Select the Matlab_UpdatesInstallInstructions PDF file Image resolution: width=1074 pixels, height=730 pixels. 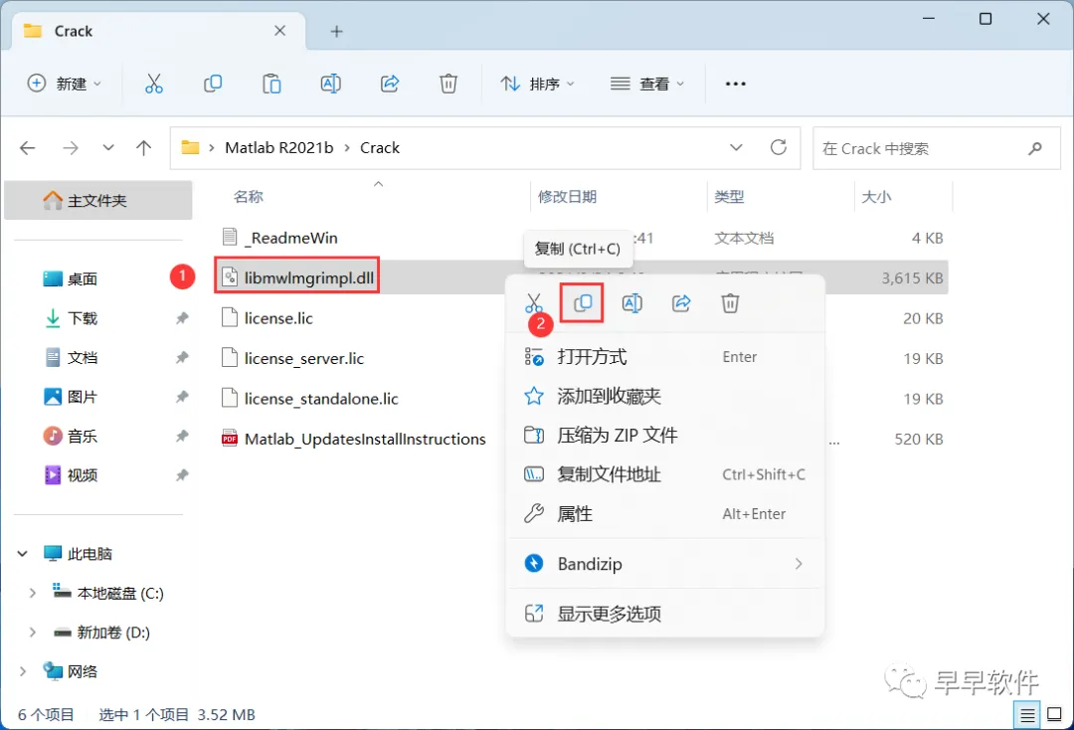click(353, 439)
